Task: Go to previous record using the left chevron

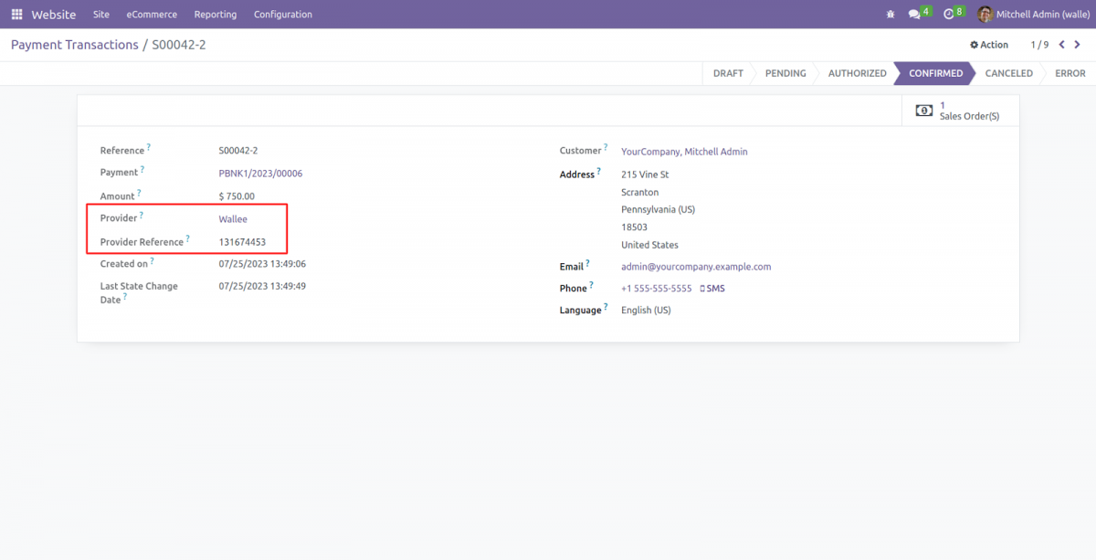Action: coord(1060,44)
